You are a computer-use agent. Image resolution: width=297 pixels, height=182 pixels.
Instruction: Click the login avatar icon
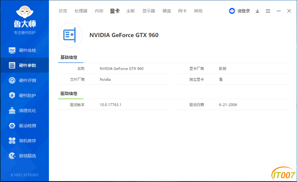click(232, 11)
